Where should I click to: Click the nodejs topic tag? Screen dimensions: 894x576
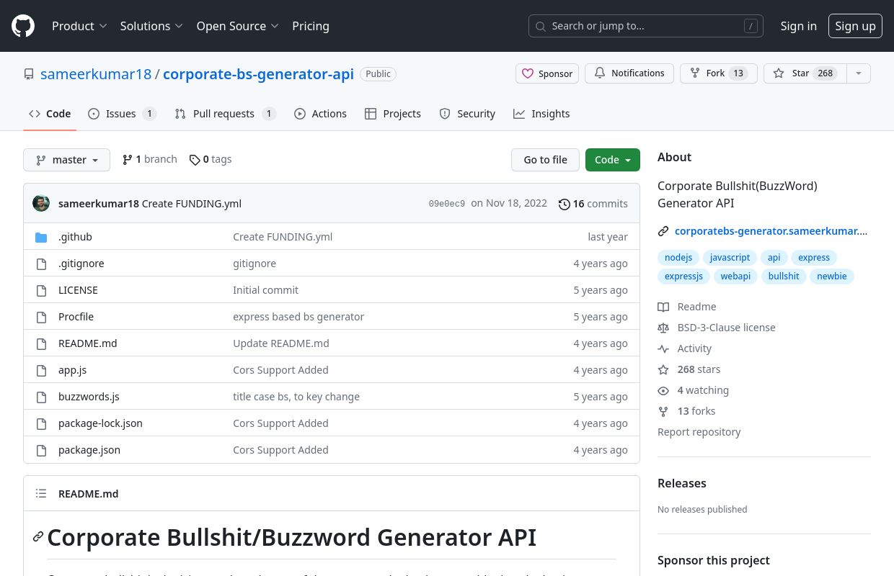[x=678, y=258]
